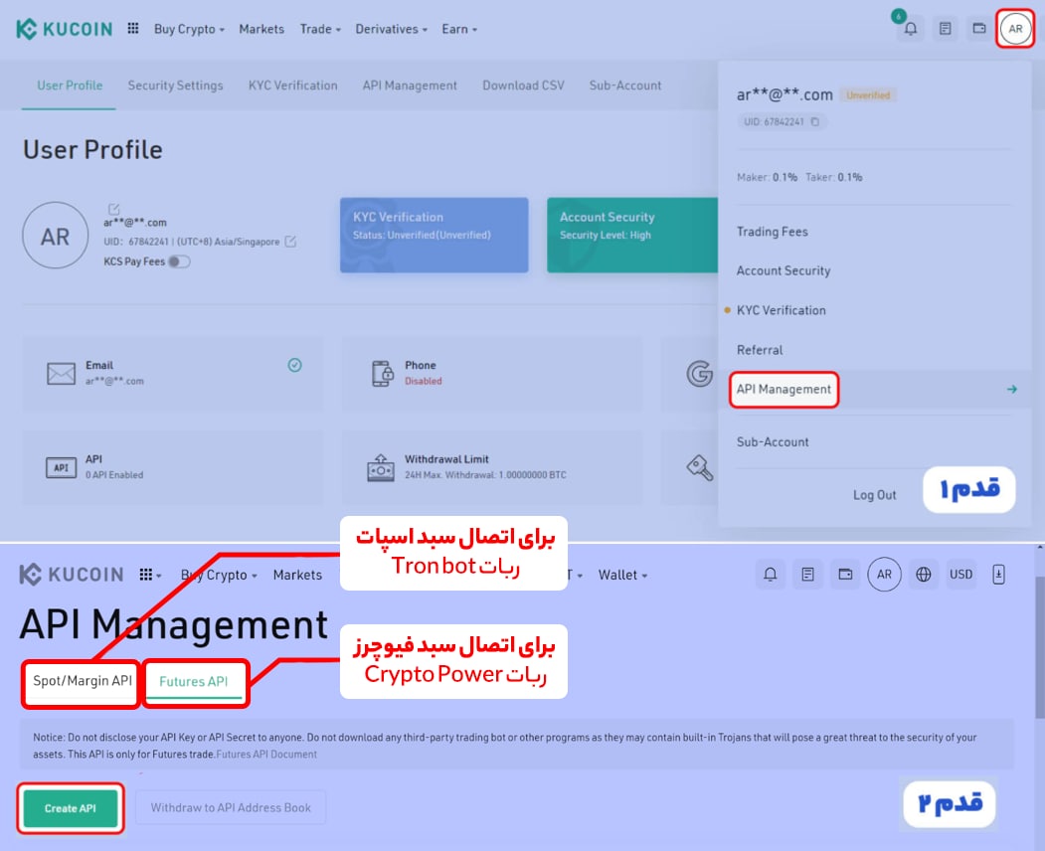Open the language globe icon
This screenshot has height=851, width=1045.
point(923,574)
